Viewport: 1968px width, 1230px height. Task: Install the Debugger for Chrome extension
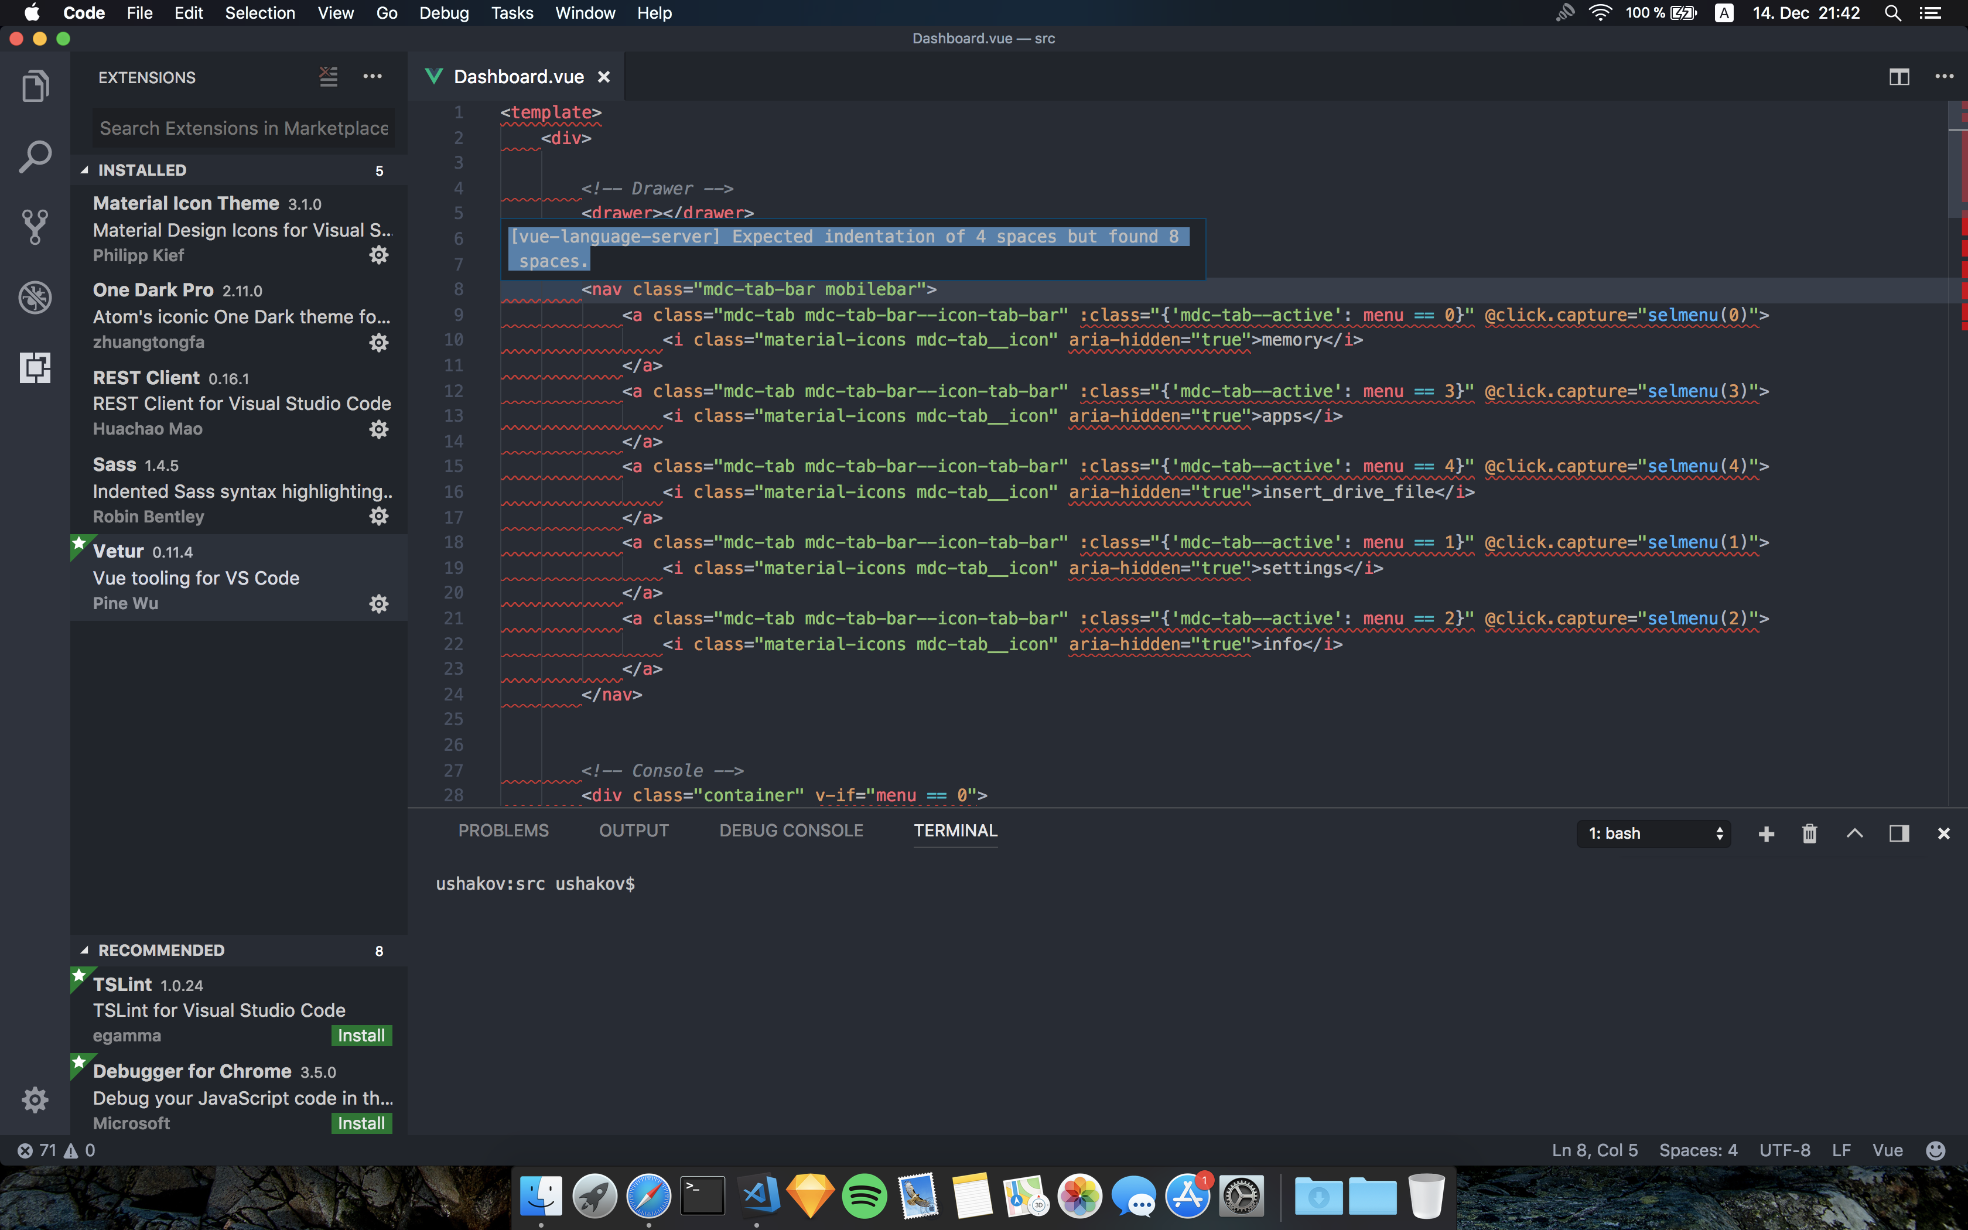pos(361,1123)
